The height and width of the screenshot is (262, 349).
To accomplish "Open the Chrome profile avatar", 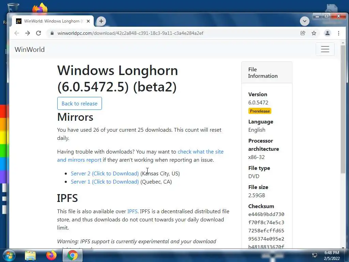I will tap(328, 33).
